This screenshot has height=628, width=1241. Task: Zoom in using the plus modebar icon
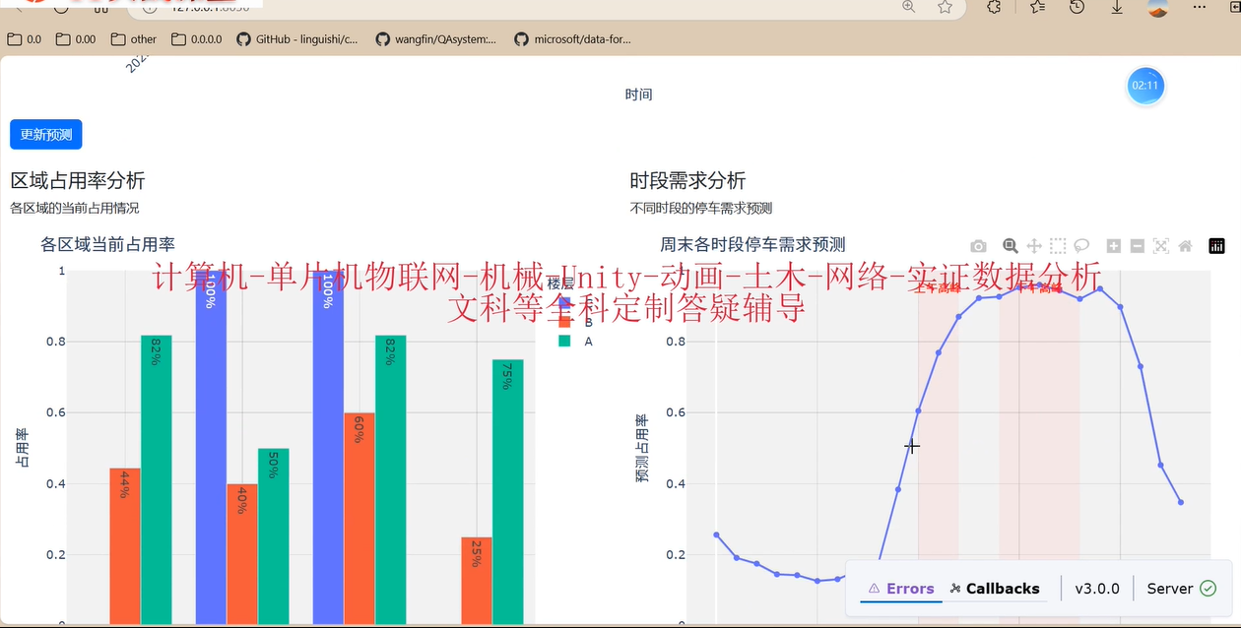[1114, 246]
